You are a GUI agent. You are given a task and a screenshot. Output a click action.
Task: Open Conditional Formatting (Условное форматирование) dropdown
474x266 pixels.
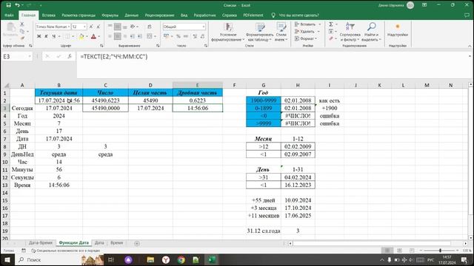pyautogui.click(x=228, y=32)
